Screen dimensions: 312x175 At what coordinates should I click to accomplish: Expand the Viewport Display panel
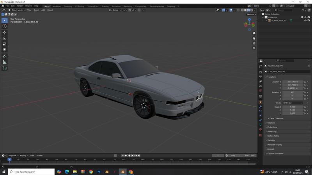point(274,145)
